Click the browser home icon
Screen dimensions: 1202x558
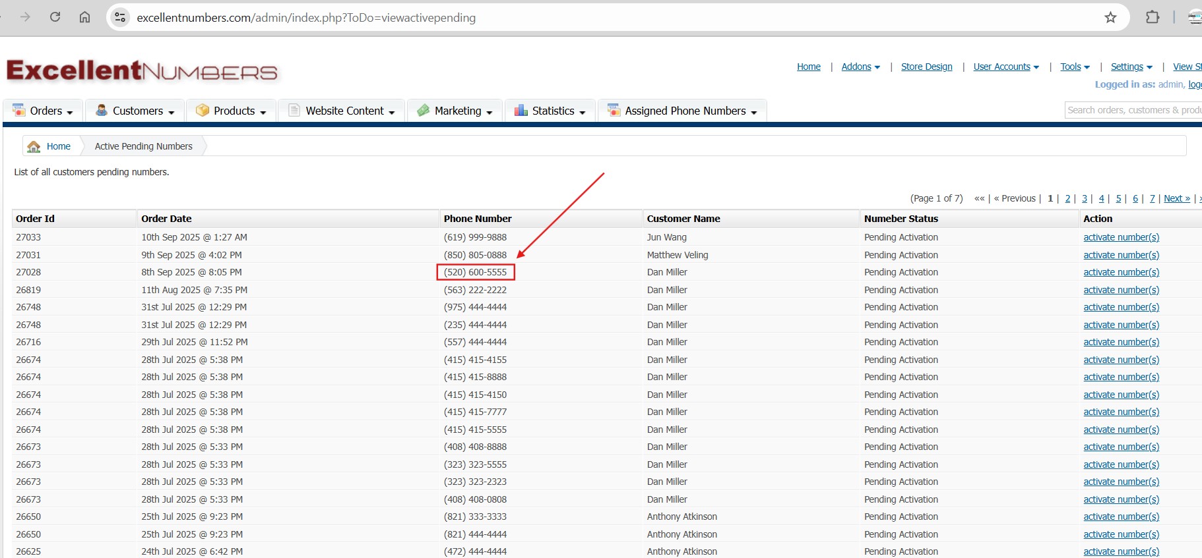[x=84, y=17]
